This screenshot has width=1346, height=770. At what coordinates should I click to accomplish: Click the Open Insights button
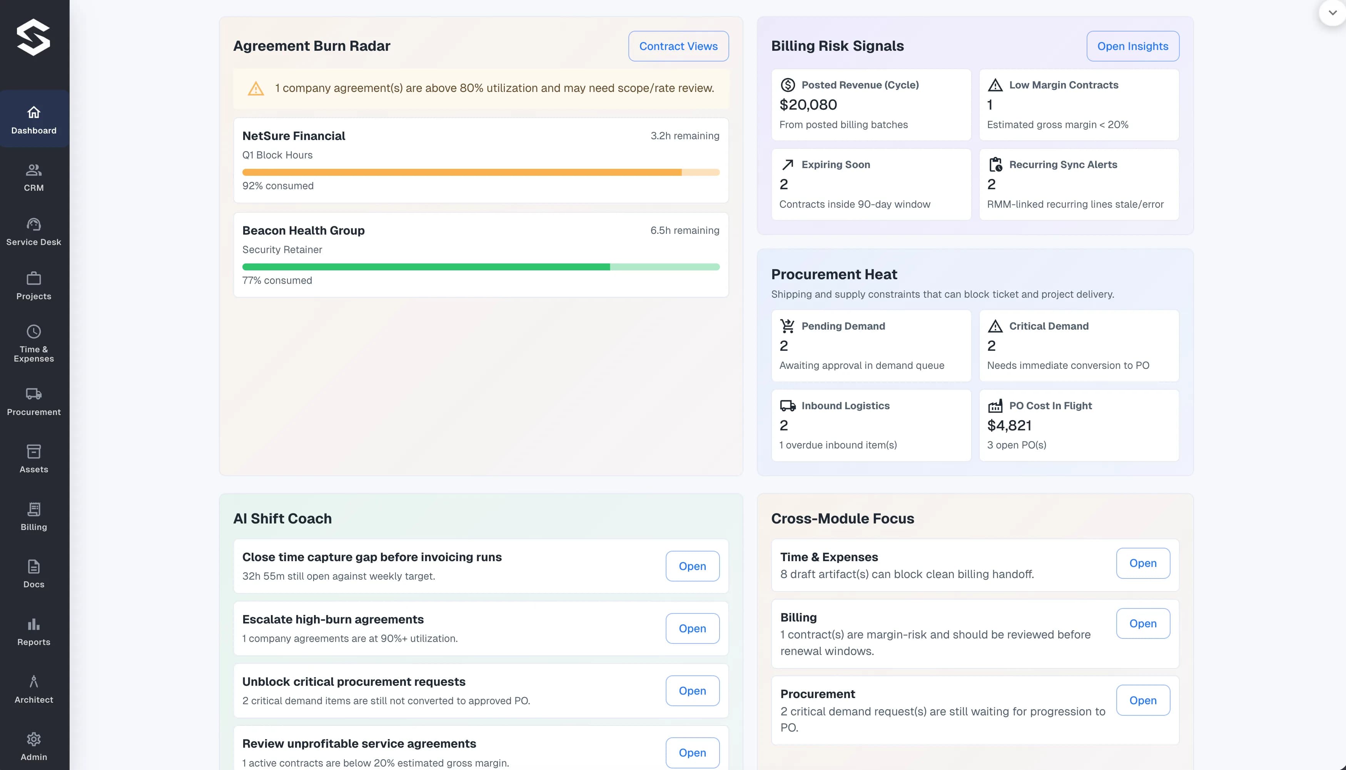coord(1132,46)
